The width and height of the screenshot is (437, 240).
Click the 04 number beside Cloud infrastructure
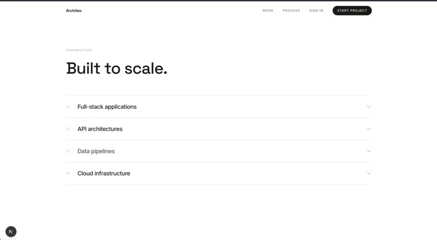pos(68,174)
